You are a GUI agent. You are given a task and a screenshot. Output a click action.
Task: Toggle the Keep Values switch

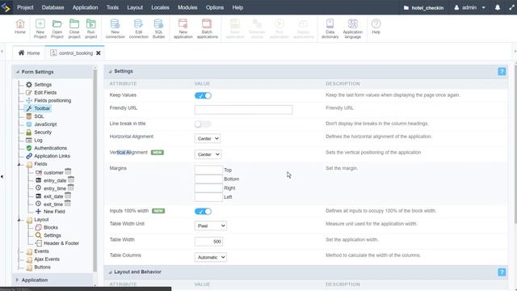coord(203,95)
